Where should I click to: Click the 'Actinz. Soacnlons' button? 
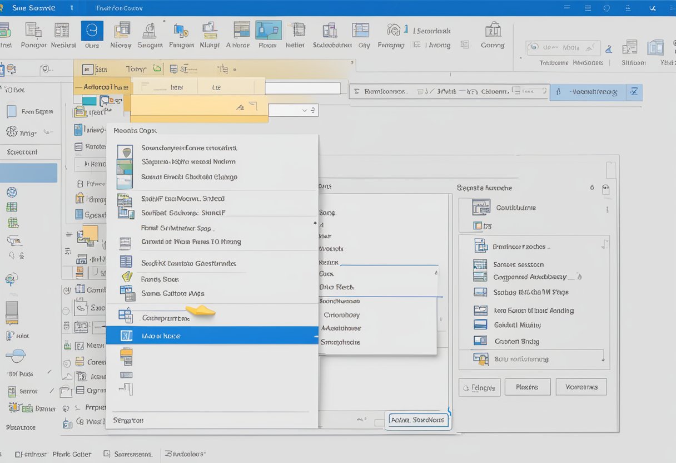(417, 420)
